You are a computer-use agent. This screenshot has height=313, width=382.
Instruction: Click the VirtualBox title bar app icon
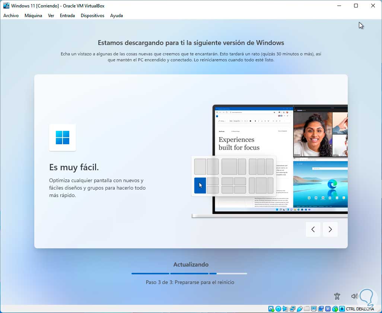click(6, 6)
